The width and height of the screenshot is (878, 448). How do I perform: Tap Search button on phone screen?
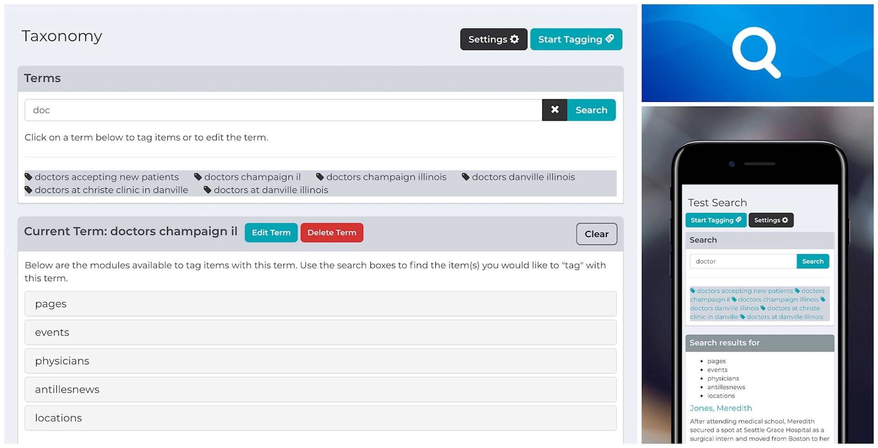click(x=813, y=261)
